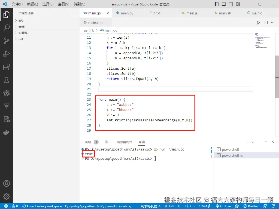Open editor More Actions ellipsis

click(273, 23)
